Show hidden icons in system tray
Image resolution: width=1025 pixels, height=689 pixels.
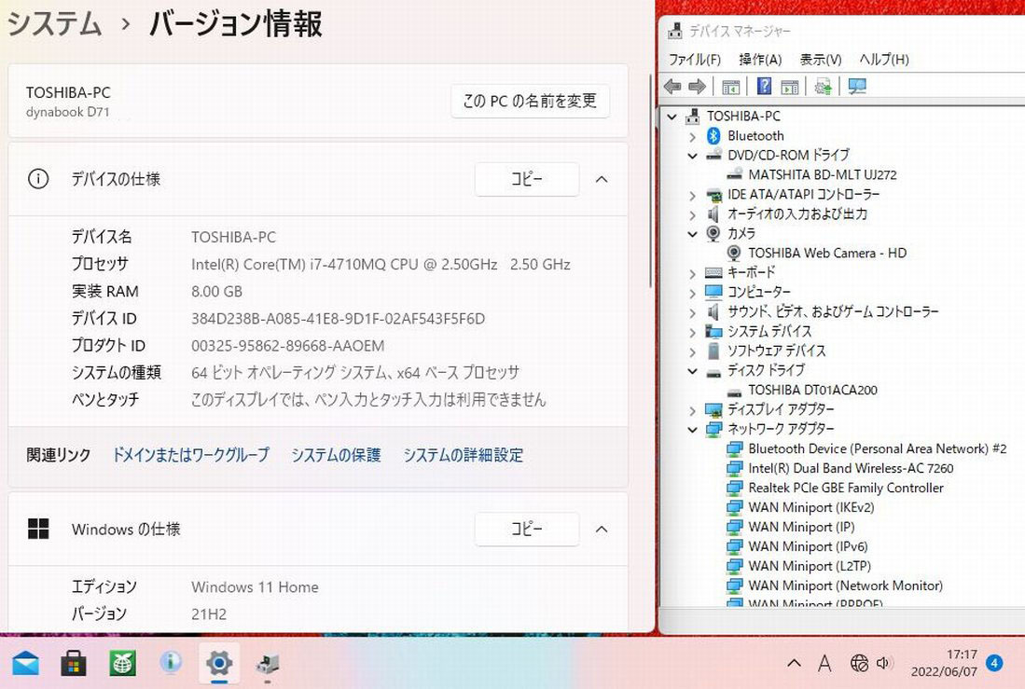[x=794, y=664]
